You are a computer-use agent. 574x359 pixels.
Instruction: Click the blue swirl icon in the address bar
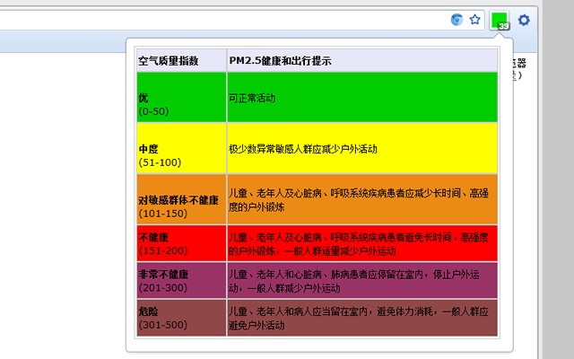457,20
